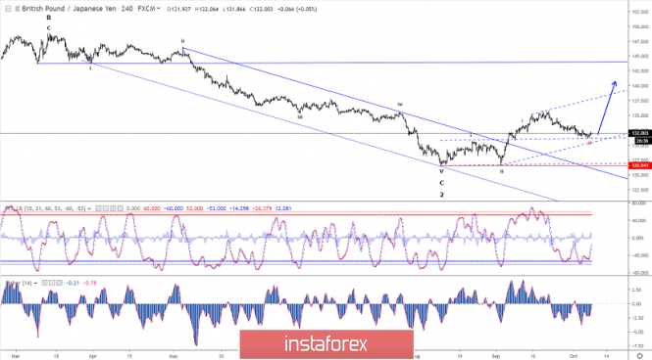Select the wave label iii on the chart

click(300, 117)
